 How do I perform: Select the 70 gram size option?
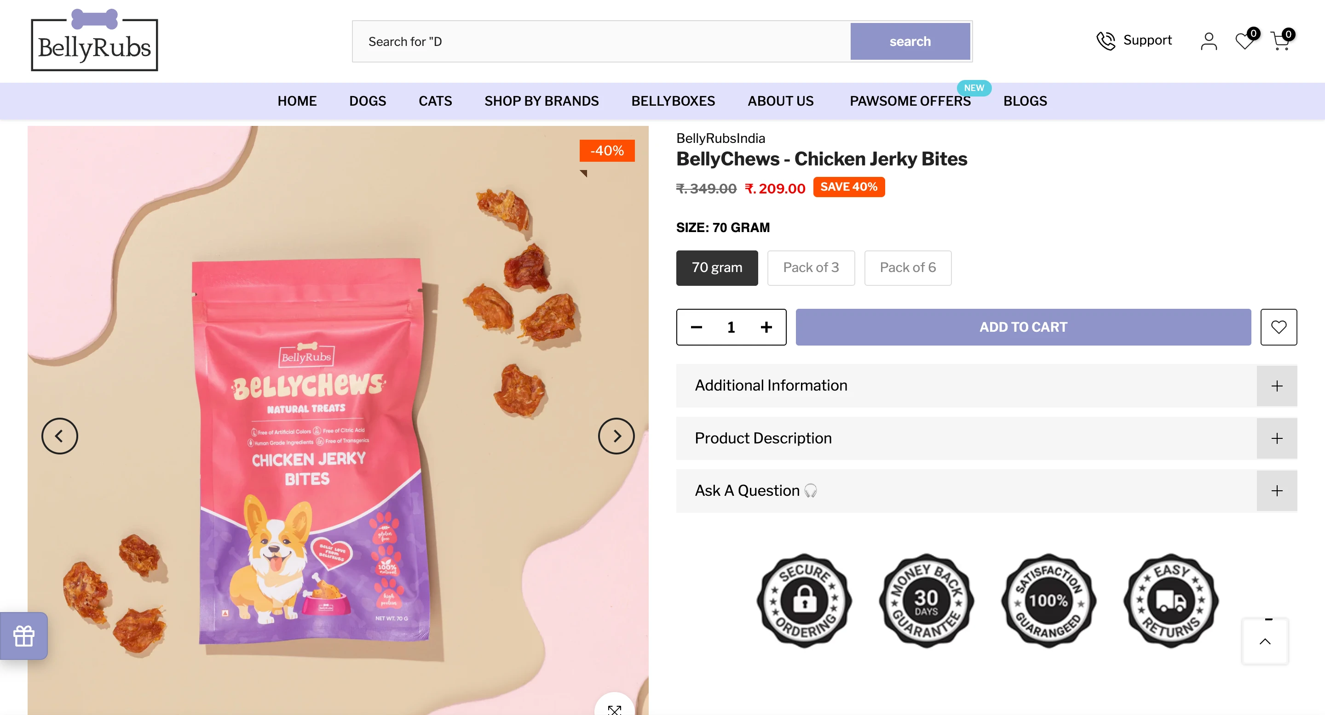tap(716, 267)
